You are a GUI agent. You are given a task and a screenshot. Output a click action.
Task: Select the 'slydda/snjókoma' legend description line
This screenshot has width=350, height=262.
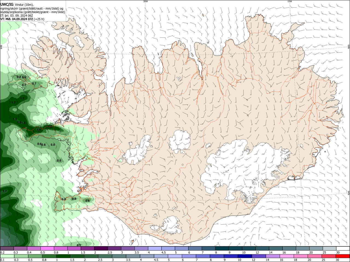[x=33, y=12]
